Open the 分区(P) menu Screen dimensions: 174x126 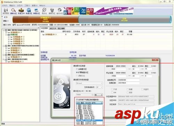20,6
